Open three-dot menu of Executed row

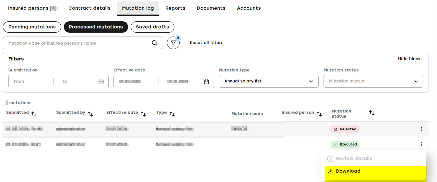[x=421, y=144]
